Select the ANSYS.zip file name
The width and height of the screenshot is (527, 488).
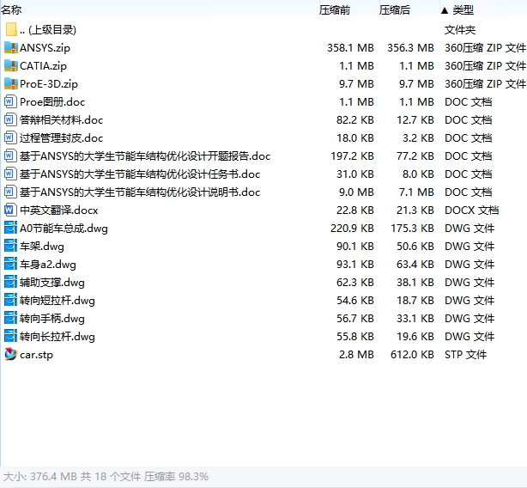pyautogui.click(x=45, y=48)
